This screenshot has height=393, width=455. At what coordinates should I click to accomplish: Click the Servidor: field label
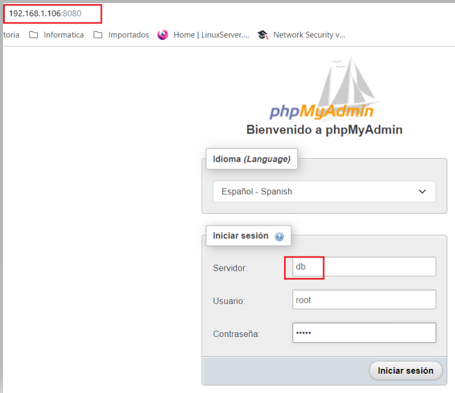(x=230, y=267)
